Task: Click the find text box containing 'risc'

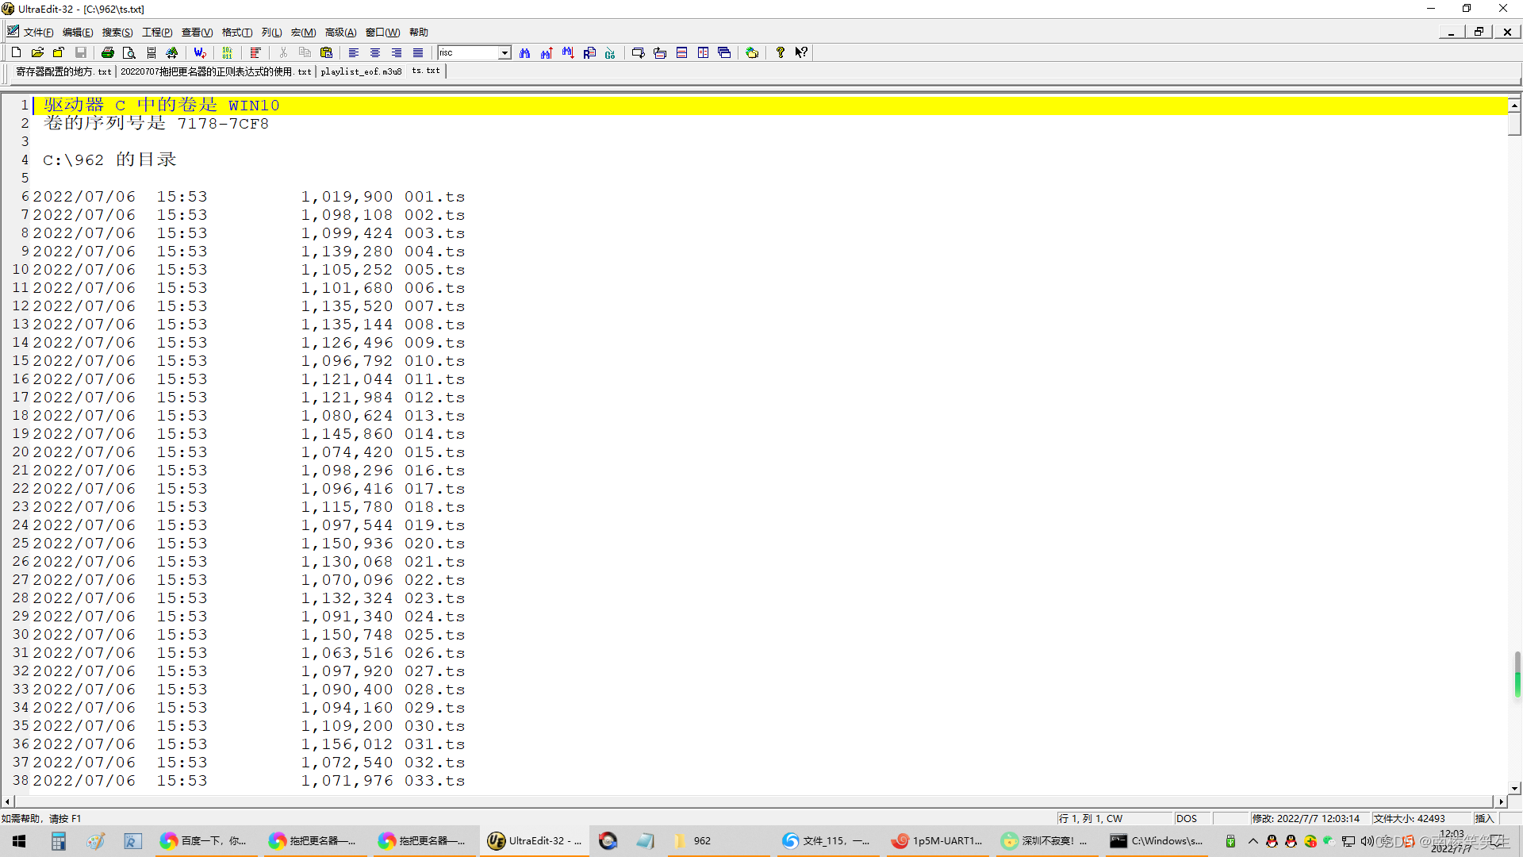Action: pos(468,52)
